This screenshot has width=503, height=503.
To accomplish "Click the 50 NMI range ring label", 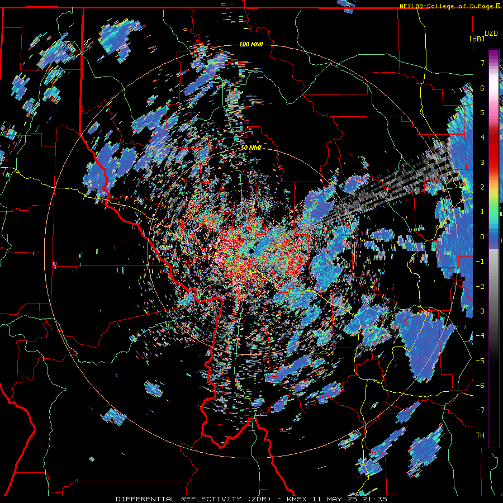I will 251,148.
